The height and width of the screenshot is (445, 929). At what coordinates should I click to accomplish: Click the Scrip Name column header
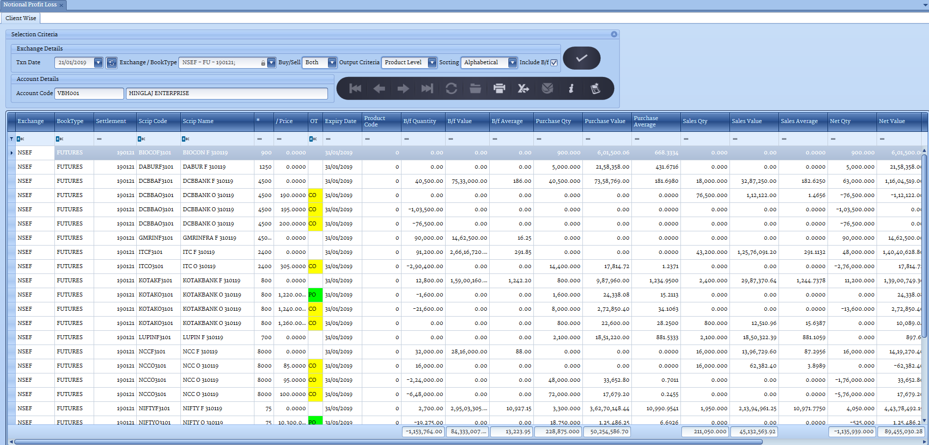point(198,122)
